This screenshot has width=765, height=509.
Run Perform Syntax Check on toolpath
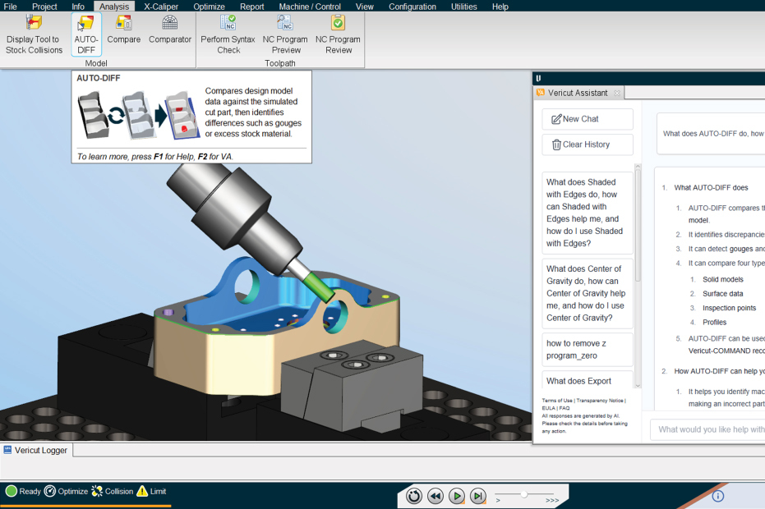coord(228,34)
